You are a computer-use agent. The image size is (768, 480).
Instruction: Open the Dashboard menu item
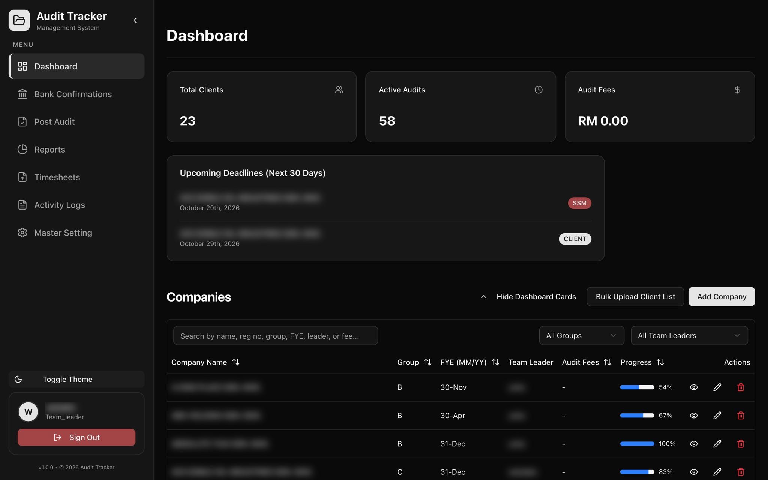tap(76, 66)
